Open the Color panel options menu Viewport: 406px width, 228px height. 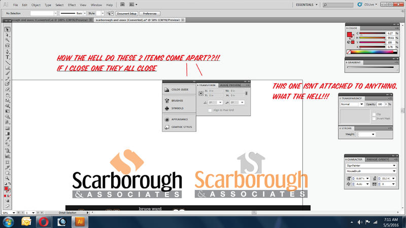click(x=397, y=28)
